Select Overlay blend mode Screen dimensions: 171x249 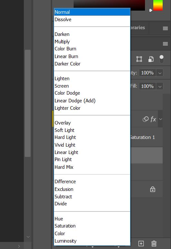click(x=92, y=123)
